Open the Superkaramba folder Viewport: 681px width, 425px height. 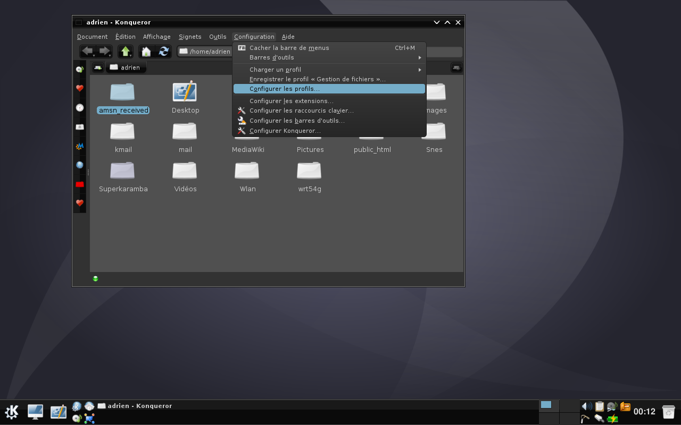123,176
